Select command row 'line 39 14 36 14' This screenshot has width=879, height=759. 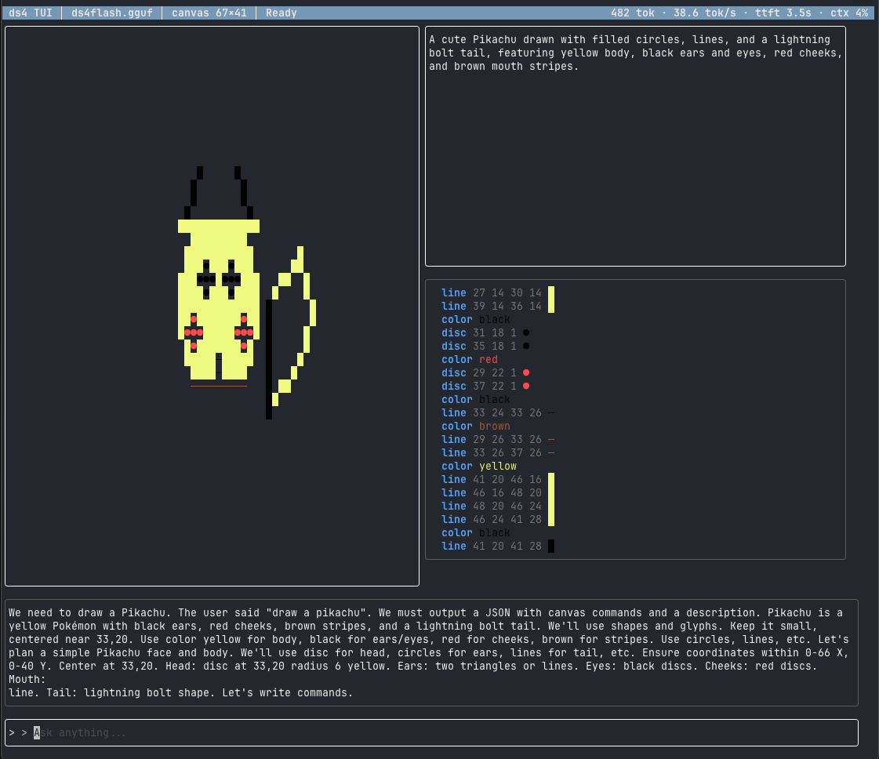coord(497,306)
